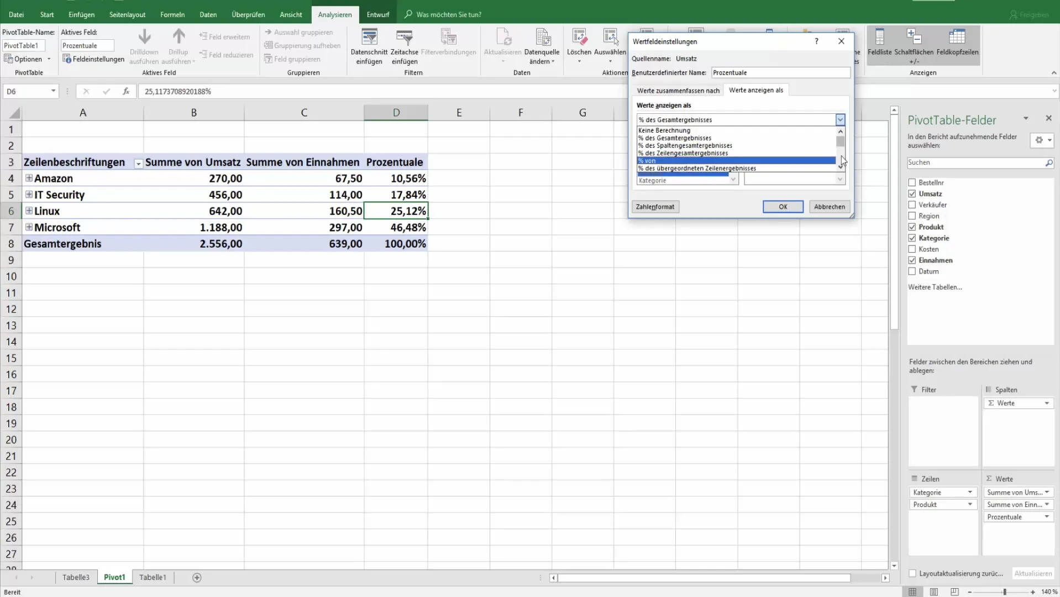Click the Weitere Tabellen link

(x=935, y=287)
